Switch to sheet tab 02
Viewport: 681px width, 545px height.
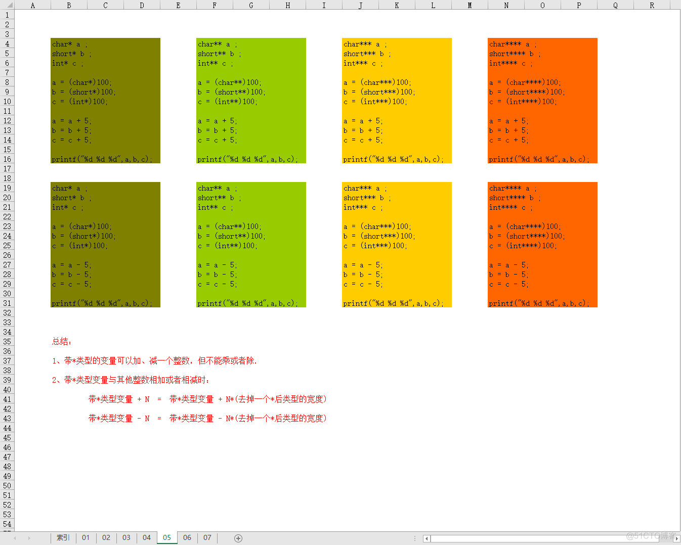coord(106,537)
